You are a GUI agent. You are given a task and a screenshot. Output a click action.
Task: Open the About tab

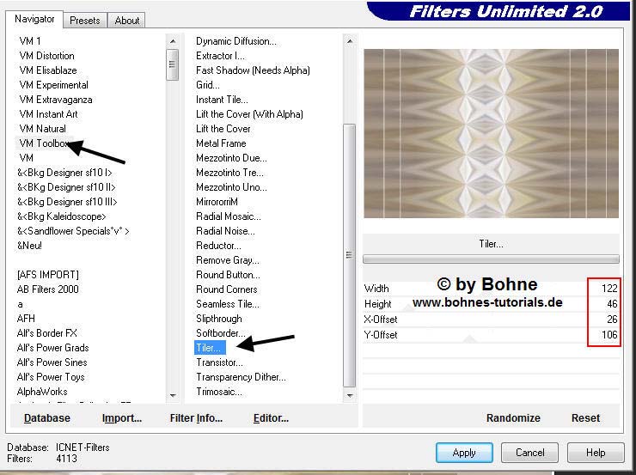[x=127, y=20]
